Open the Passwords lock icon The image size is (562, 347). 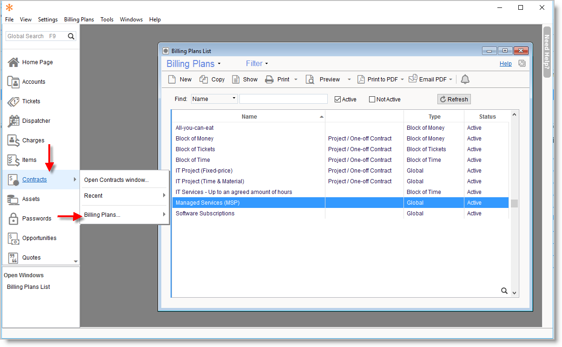click(x=14, y=219)
